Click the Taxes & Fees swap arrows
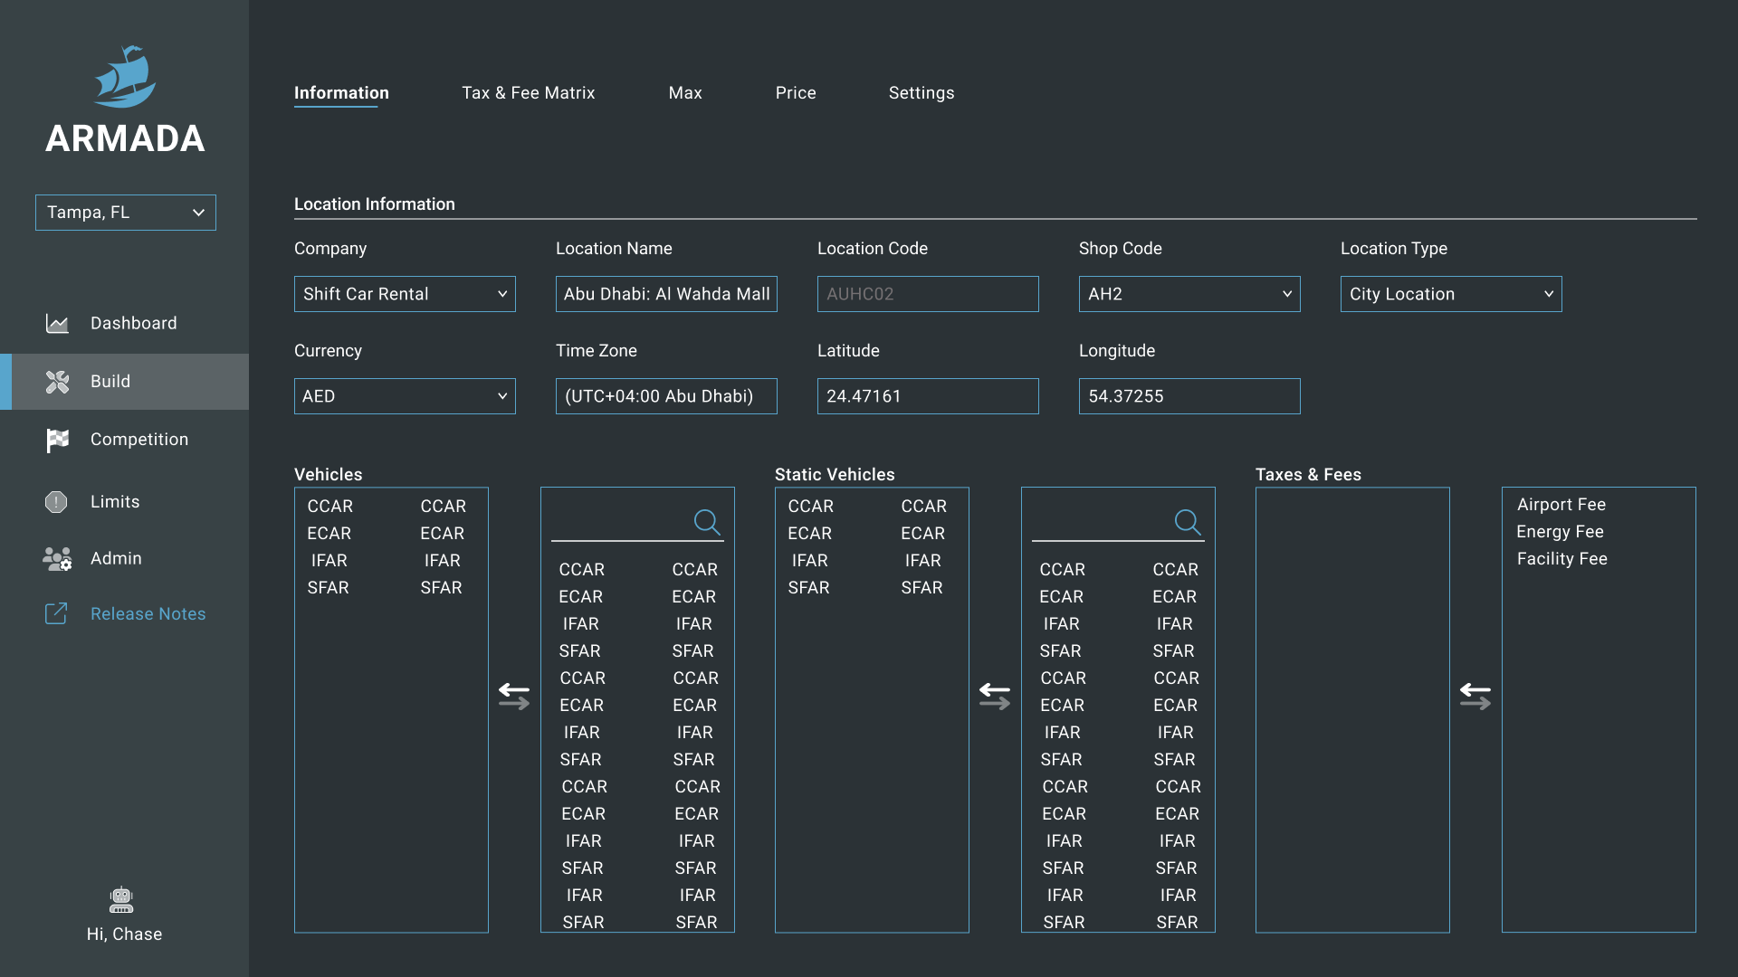Screen dimensions: 1738x977 pos(1475,696)
